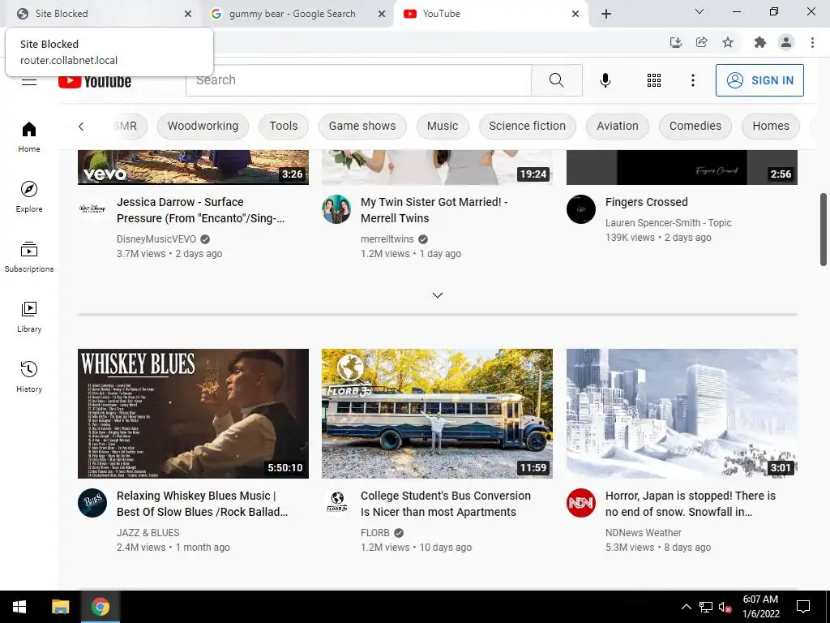
Task: Open FLORB channel avatar
Action: point(336,503)
